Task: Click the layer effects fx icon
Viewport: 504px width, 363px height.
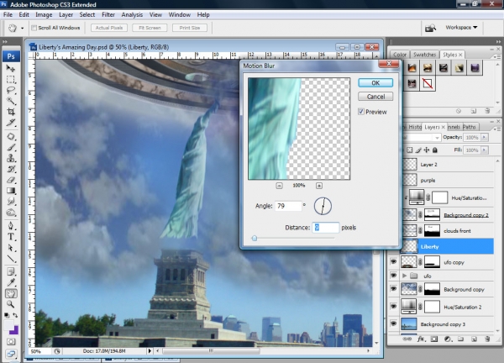Action: click(421, 339)
